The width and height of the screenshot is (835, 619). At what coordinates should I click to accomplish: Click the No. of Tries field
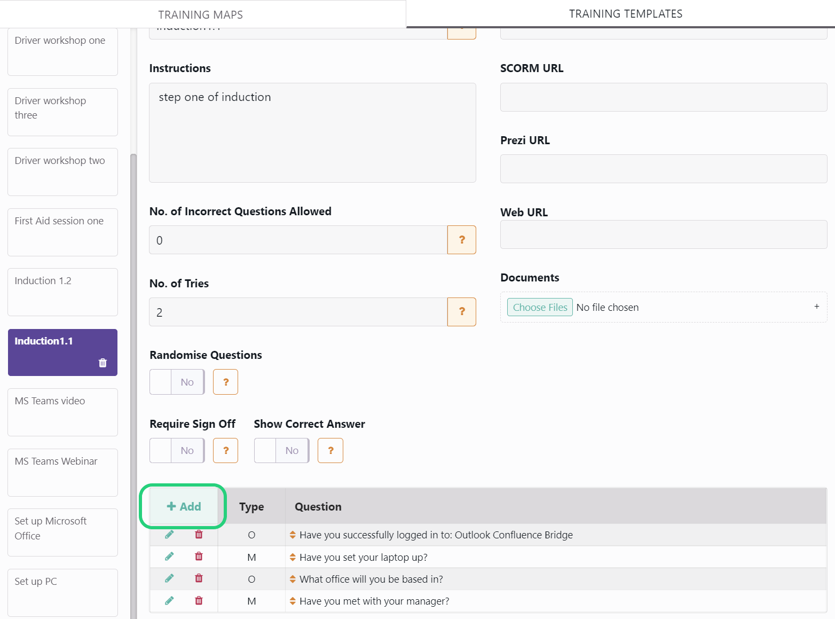coord(298,312)
